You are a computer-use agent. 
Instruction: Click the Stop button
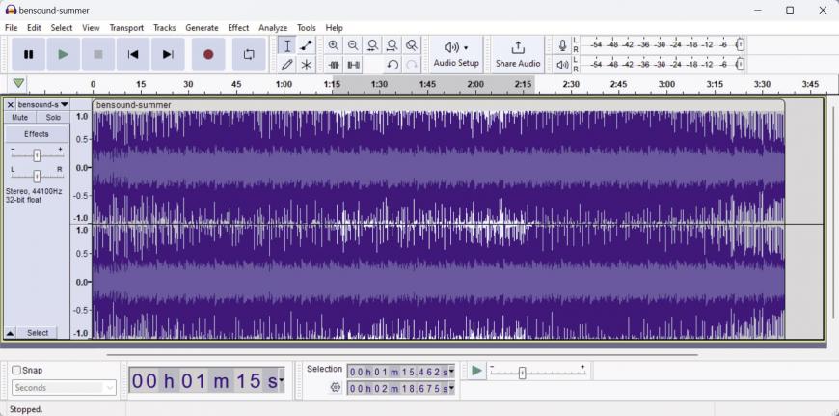[98, 54]
